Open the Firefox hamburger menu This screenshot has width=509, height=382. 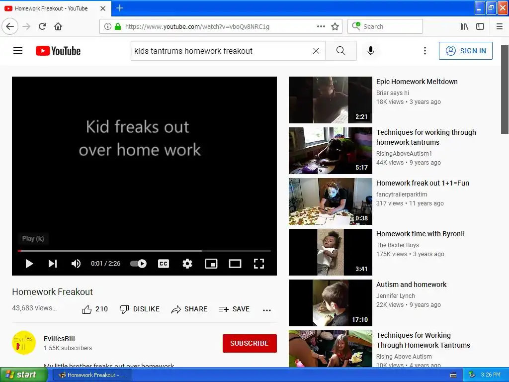500,26
